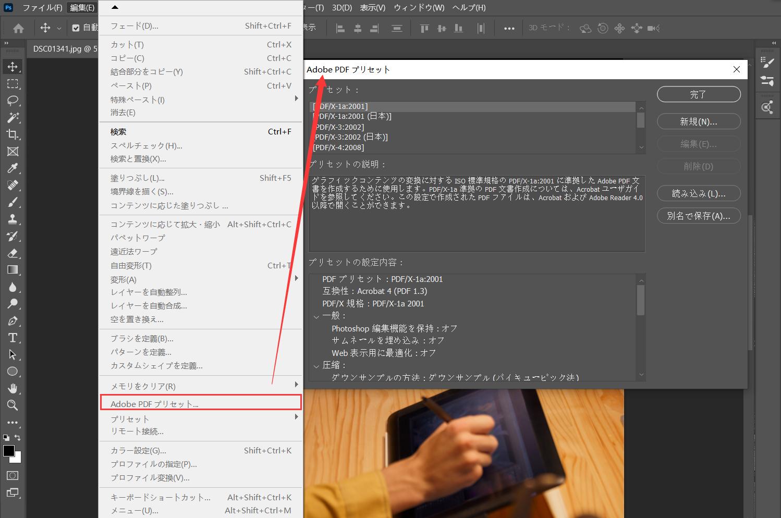Screen dimensions: 781x518
Task: Select the Pen tool
Action: [x=13, y=321]
